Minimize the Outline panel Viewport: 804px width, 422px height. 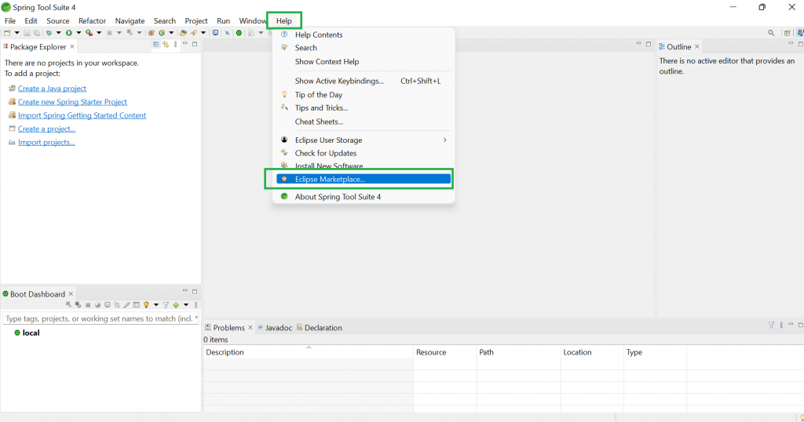point(791,43)
